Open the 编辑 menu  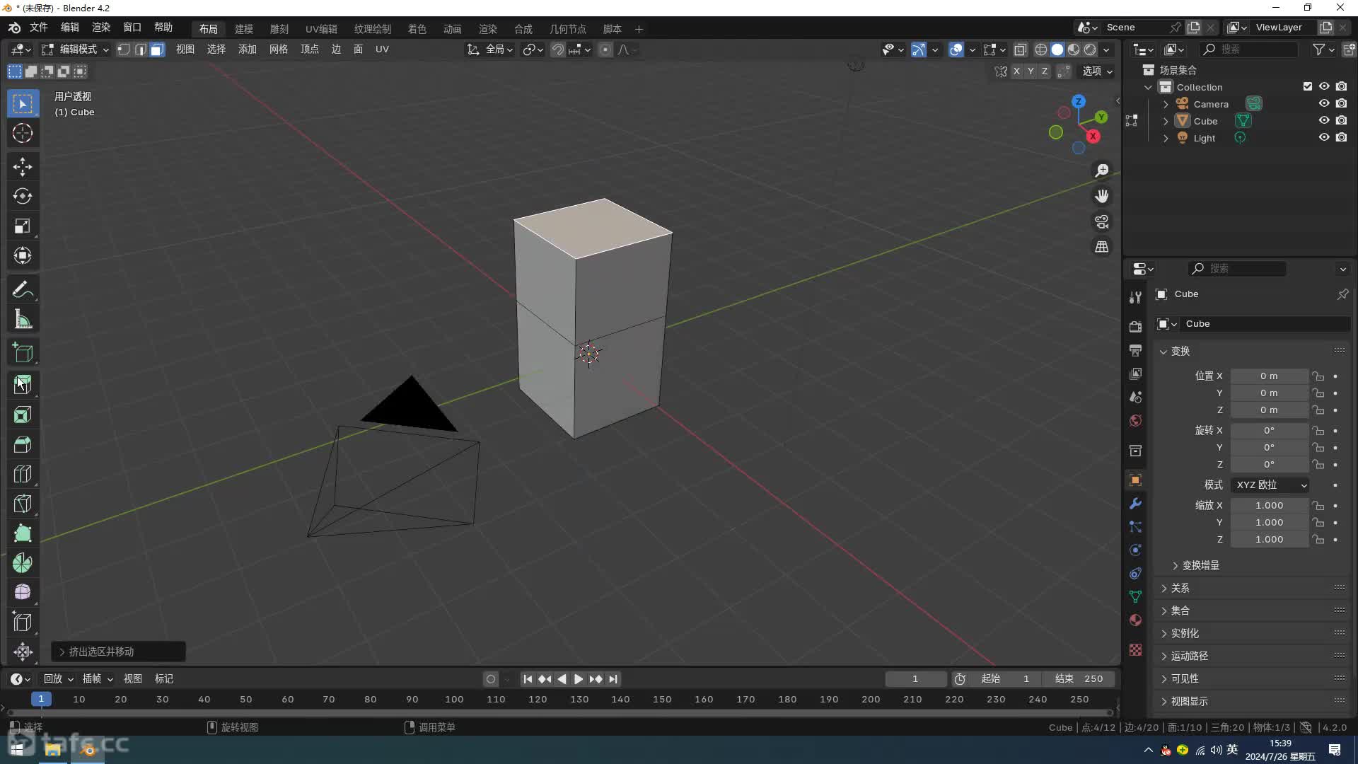pyautogui.click(x=70, y=27)
